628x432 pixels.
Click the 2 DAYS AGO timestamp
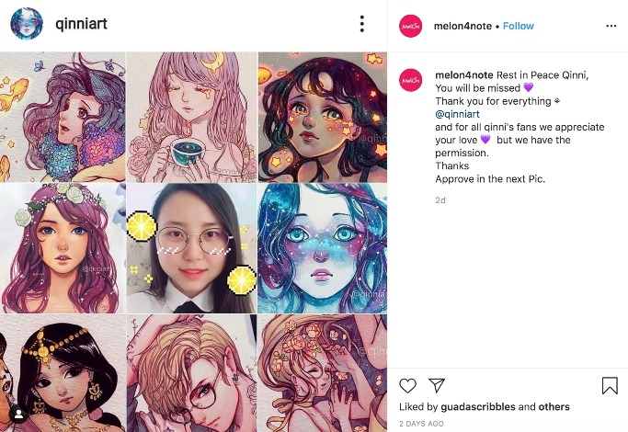pyautogui.click(x=421, y=423)
